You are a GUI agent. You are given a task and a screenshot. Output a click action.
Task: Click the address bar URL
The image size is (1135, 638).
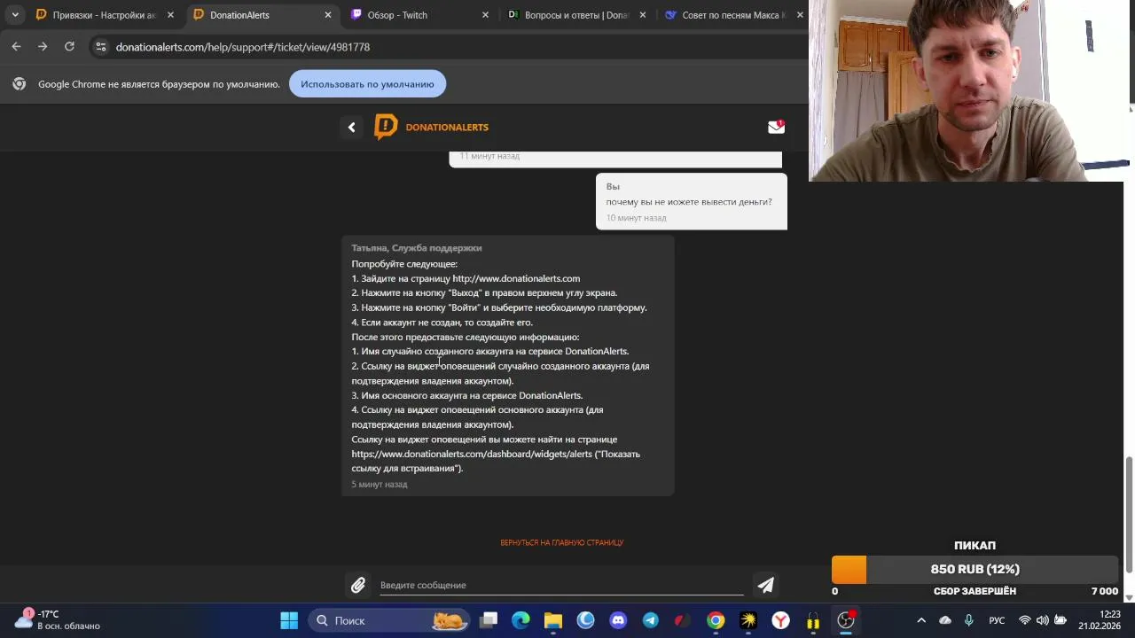[243, 47]
